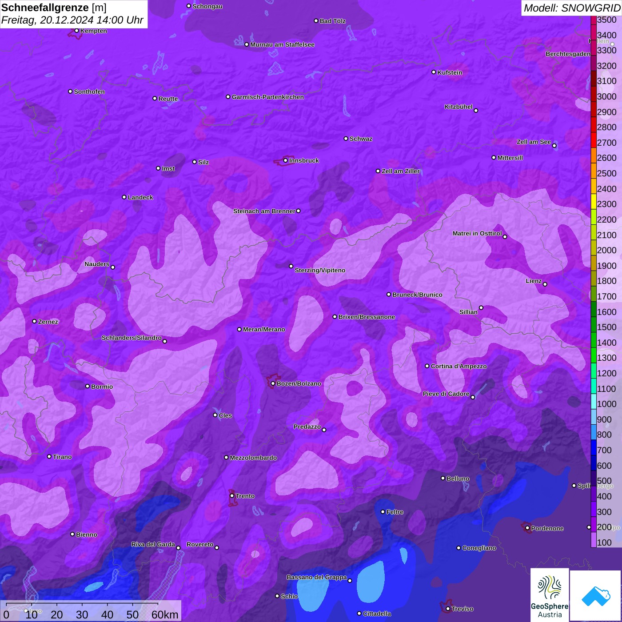Select the legend value 1200
622x622 pixels.
(x=607, y=373)
